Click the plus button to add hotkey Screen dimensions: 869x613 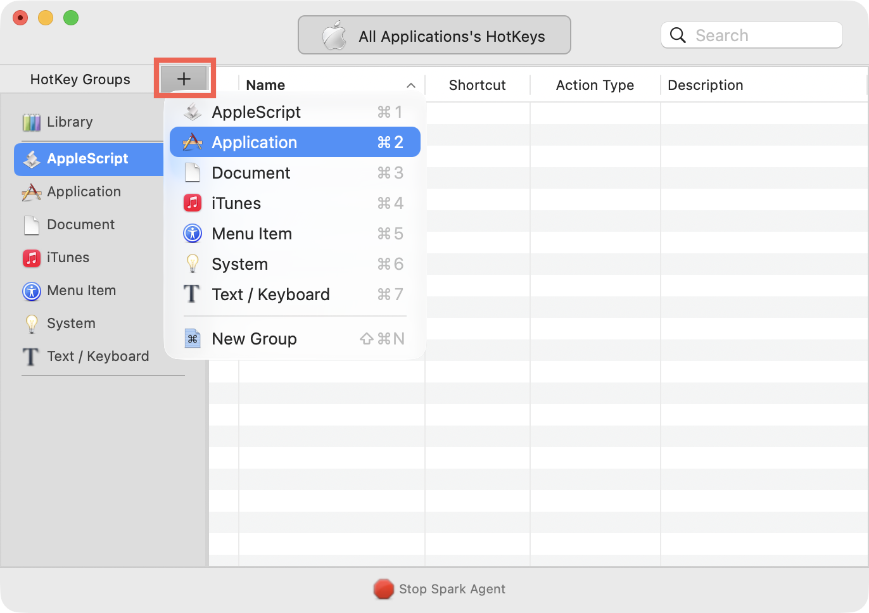(x=184, y=79)
